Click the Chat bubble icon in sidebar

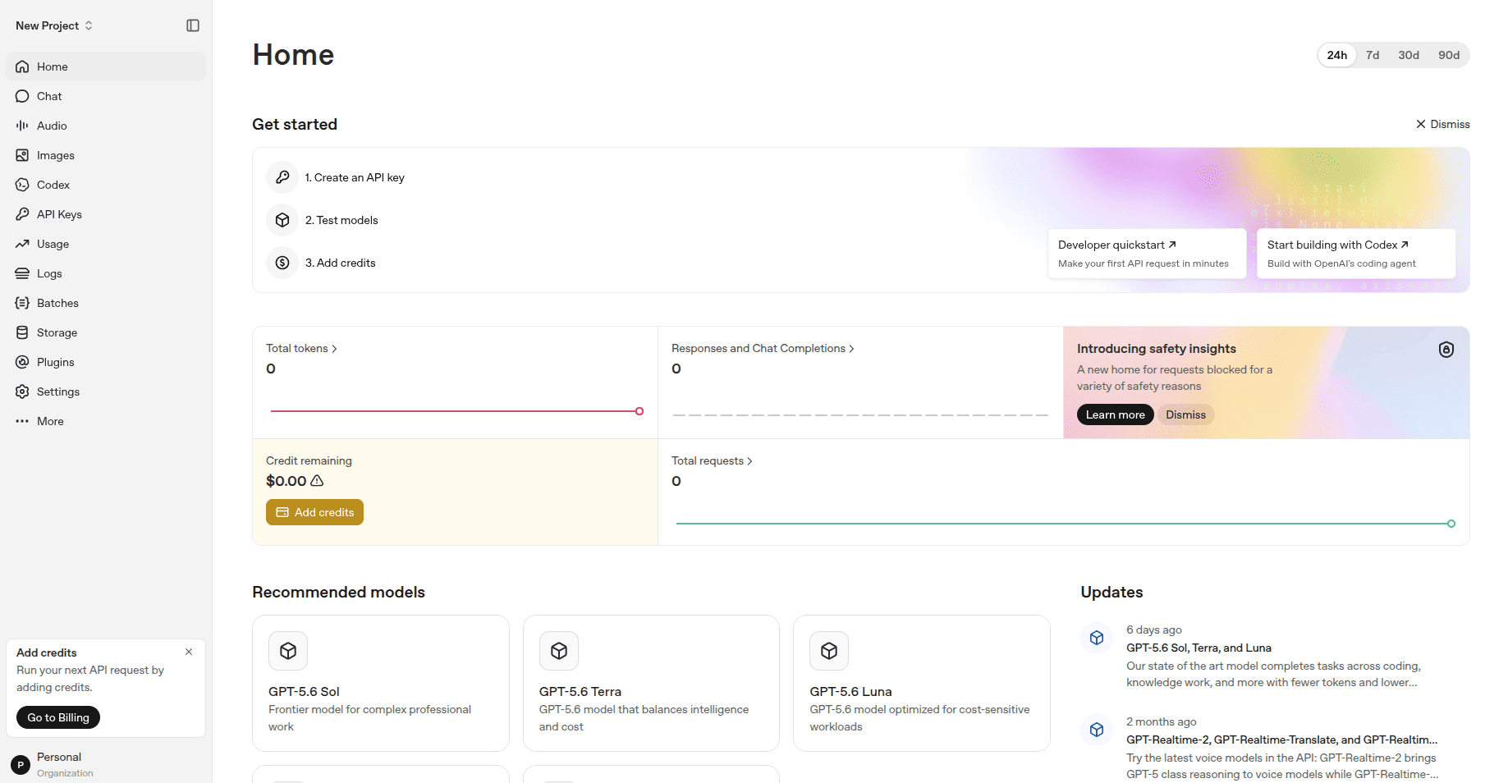pyautogui.click(x=22, y=96)
